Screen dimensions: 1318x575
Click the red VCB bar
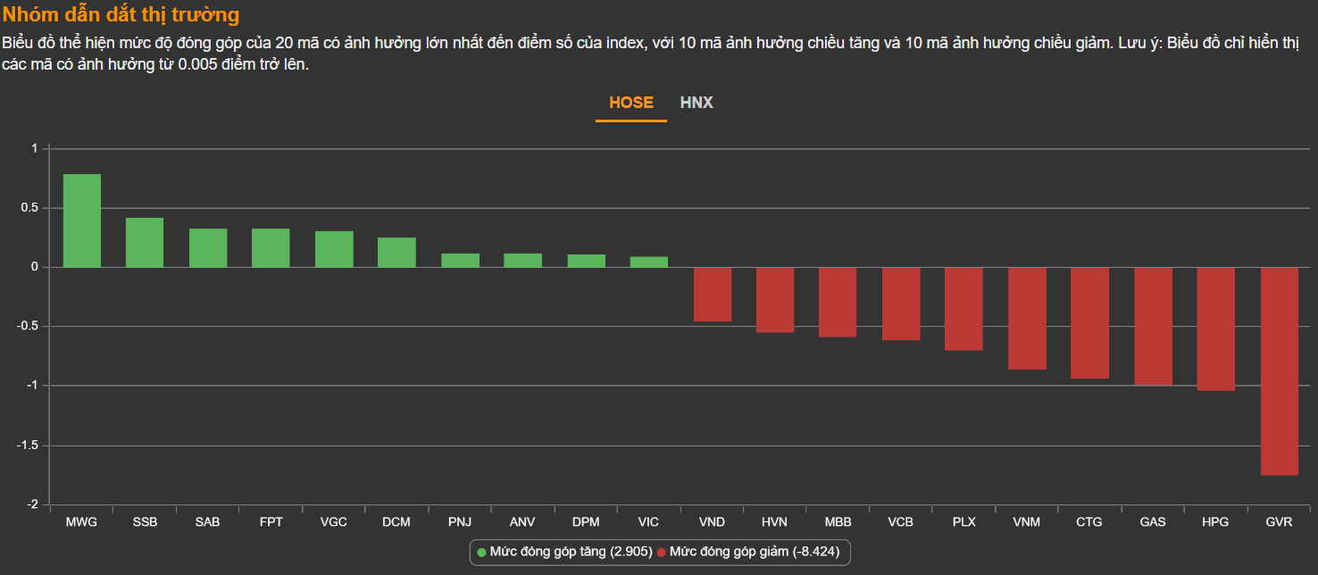(x=901, y=304)
